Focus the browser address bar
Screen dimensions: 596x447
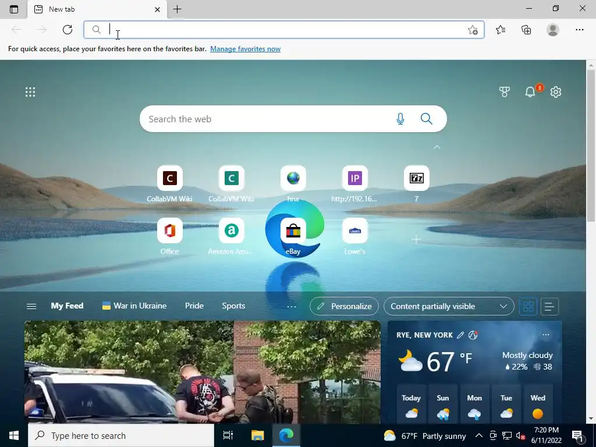pos(283,30)
